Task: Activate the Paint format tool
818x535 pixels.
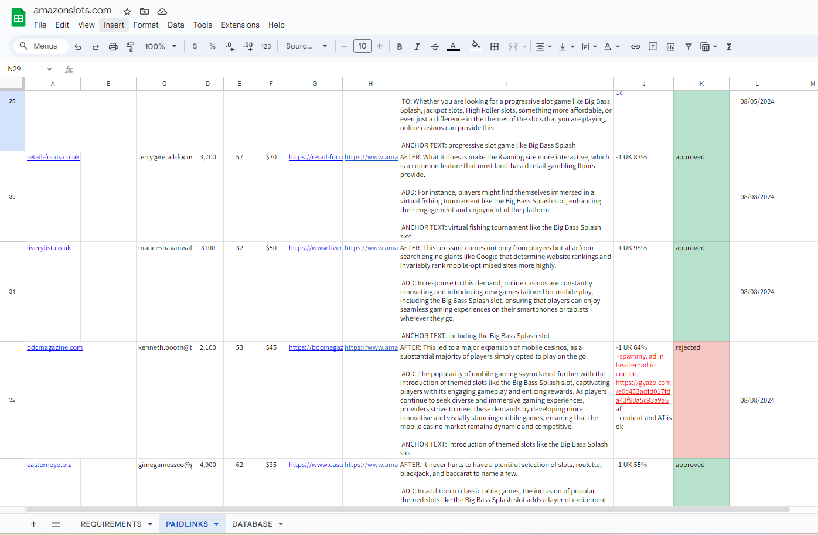Action: coord(130,47)
